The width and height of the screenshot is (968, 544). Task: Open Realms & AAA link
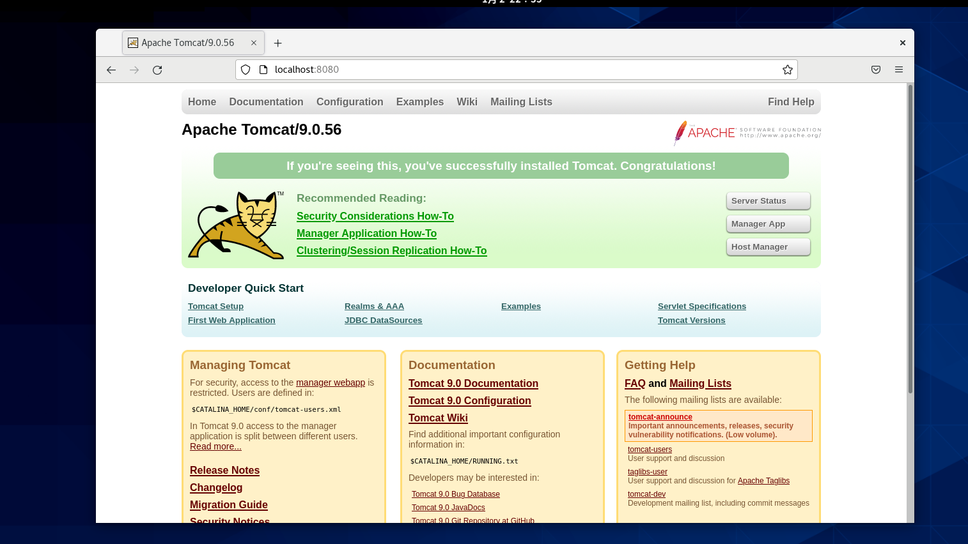coord(374,306)
